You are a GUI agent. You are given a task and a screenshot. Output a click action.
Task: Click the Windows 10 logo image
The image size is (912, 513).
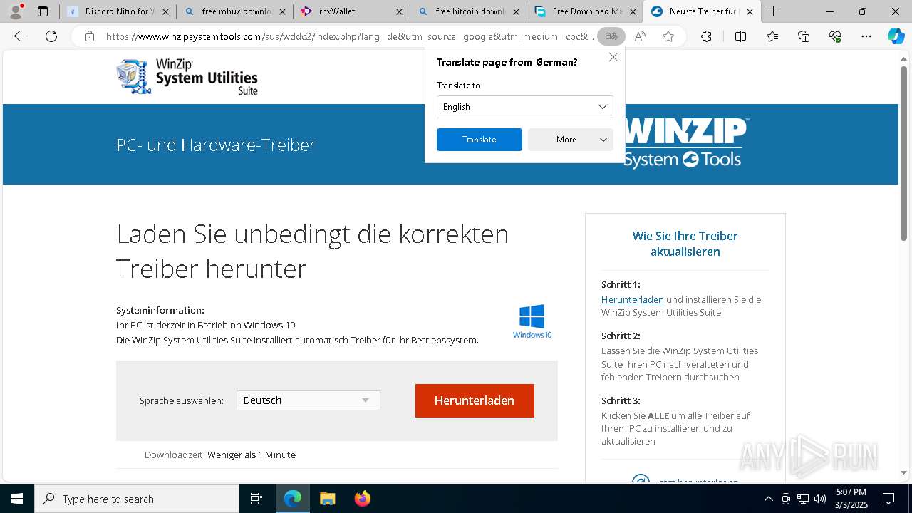coord(532,321)
